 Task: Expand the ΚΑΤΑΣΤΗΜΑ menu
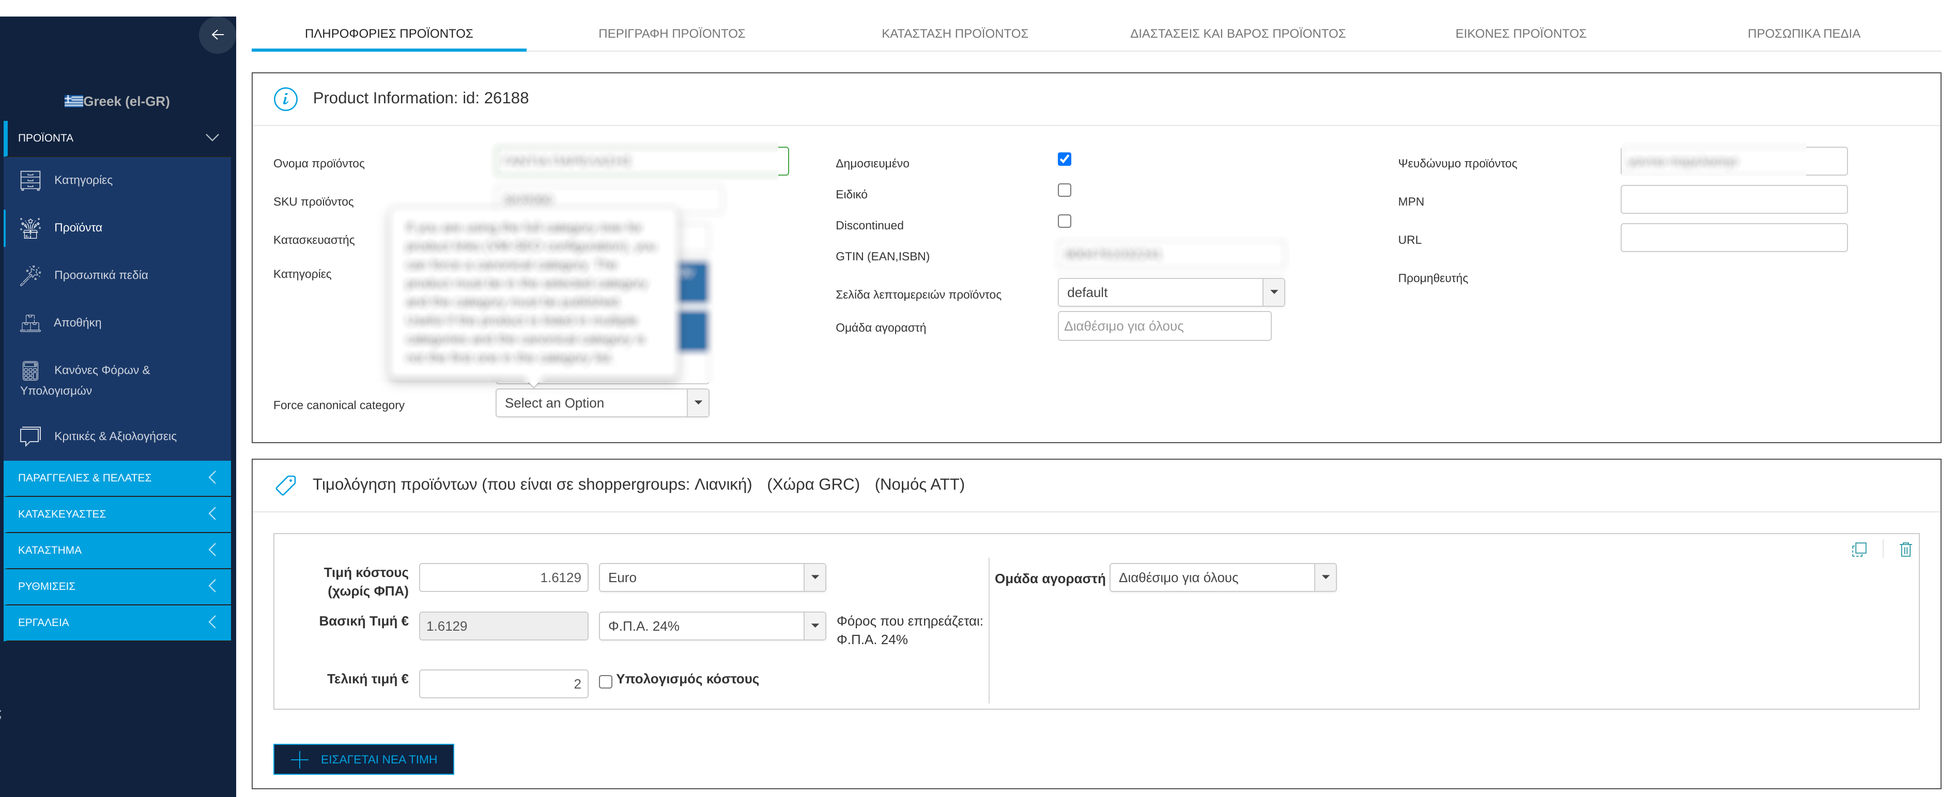tap(118, 550)
